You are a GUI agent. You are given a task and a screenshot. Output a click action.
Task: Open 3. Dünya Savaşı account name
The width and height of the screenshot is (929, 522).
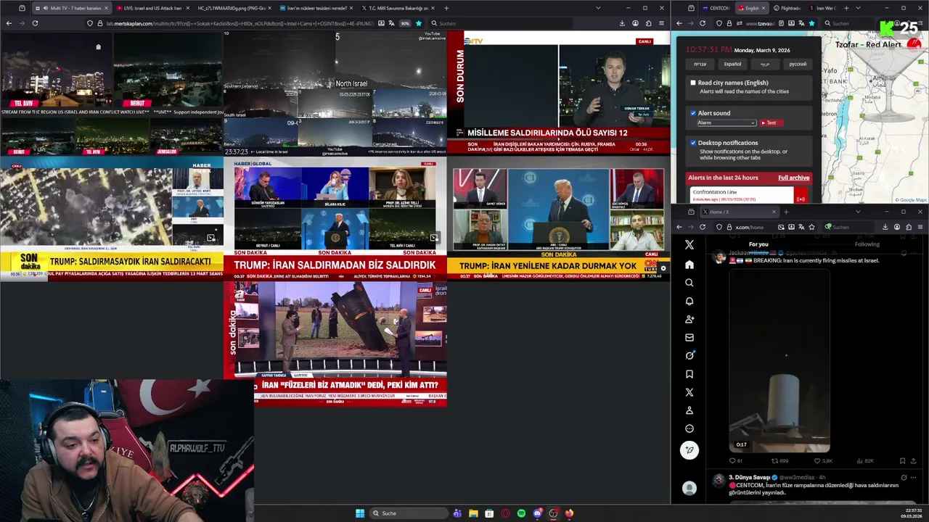click(749, 478)
